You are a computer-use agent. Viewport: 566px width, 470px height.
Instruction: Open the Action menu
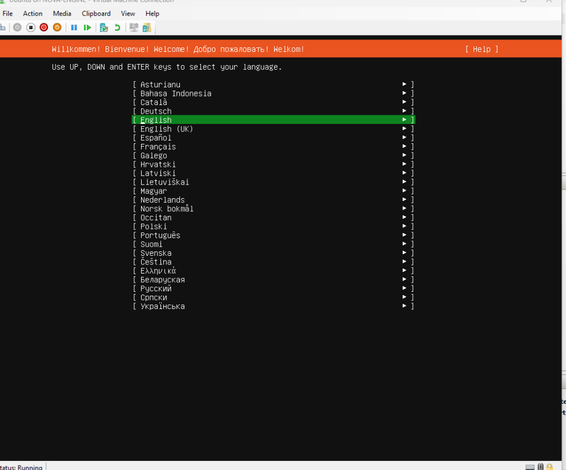(x=33, y=13)
